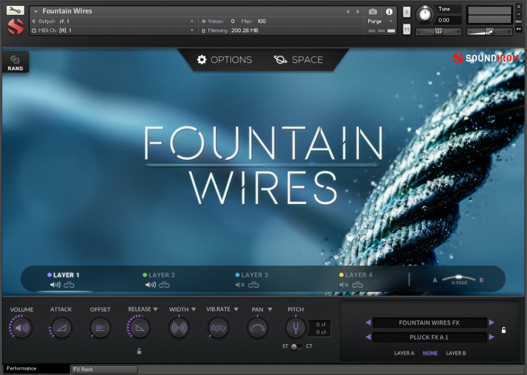Click the Vib.Rate knob

tap(218, 327)
